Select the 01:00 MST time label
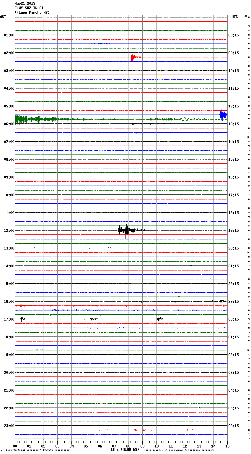 click(9, 35)
